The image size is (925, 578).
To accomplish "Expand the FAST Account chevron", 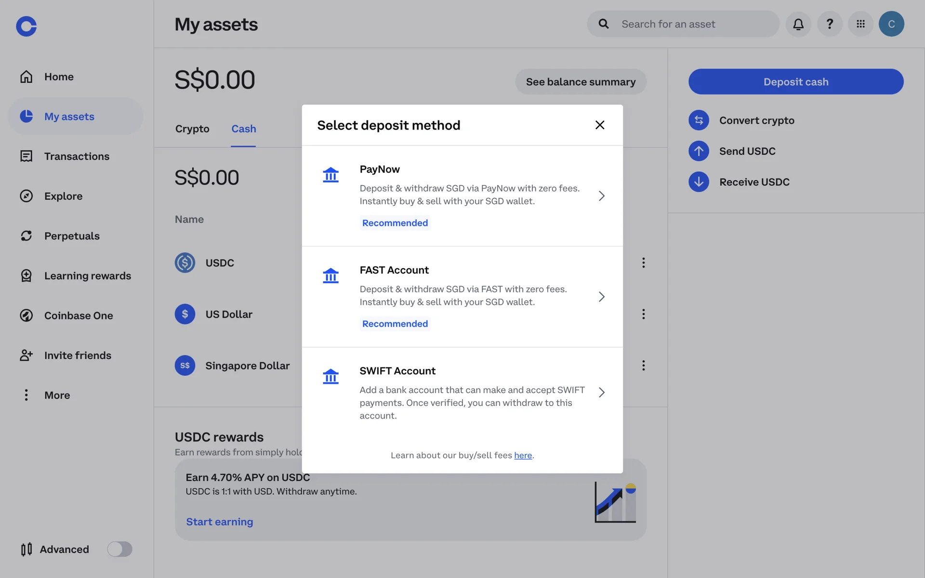I will tap(601, 297).
